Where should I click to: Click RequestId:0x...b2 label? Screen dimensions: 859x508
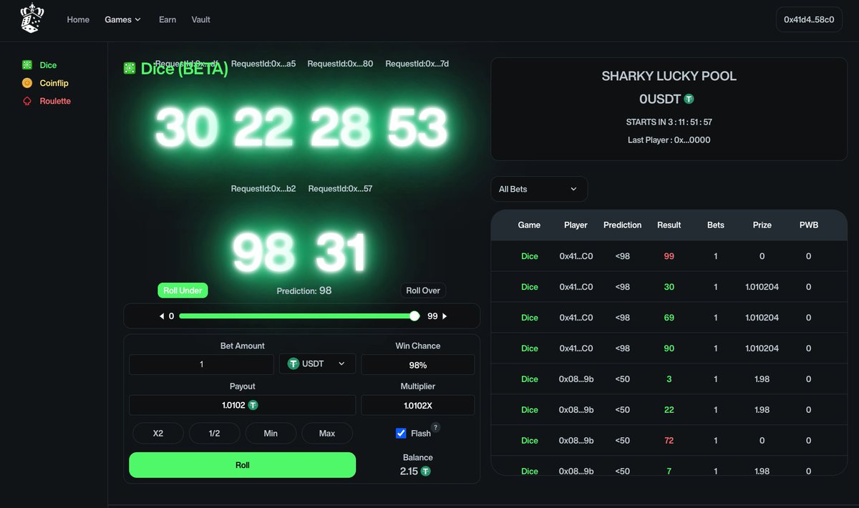click(263, 189)
